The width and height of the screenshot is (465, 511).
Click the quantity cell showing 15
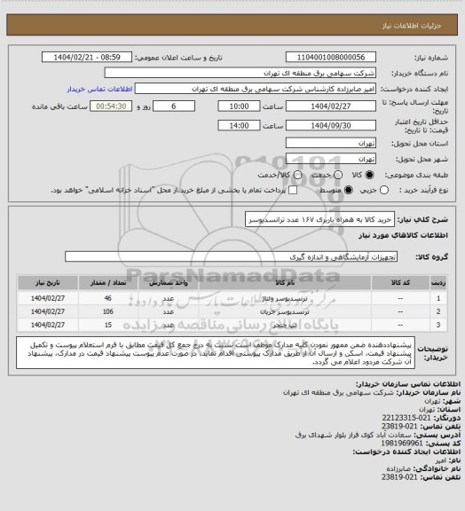(x=108, y=325)
